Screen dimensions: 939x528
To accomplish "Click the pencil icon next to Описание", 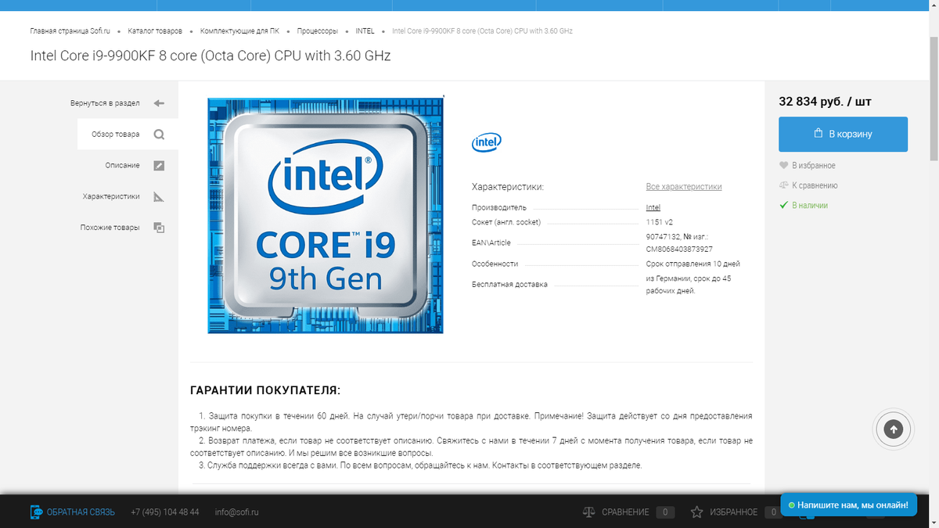I will 159,166.
